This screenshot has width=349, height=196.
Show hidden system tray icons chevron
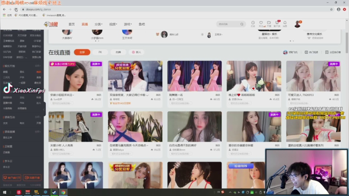(x=230, y=192)
